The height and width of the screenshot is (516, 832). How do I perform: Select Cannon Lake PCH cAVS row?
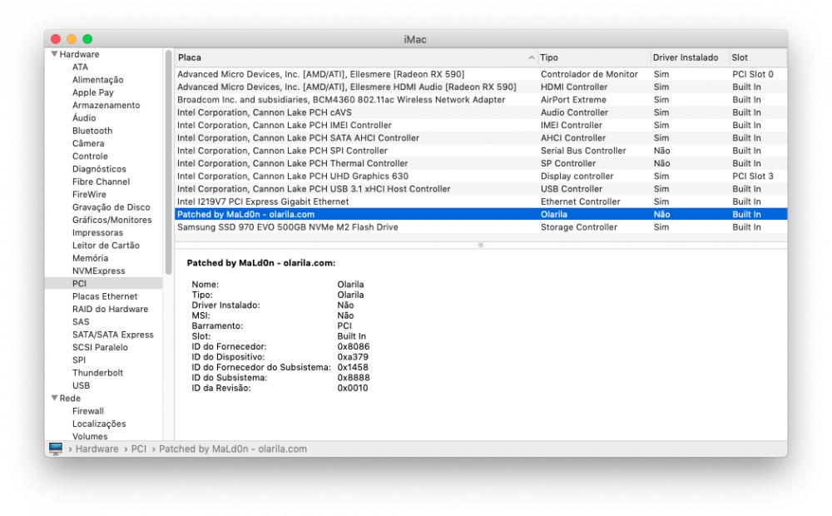(x=481, y=112)
